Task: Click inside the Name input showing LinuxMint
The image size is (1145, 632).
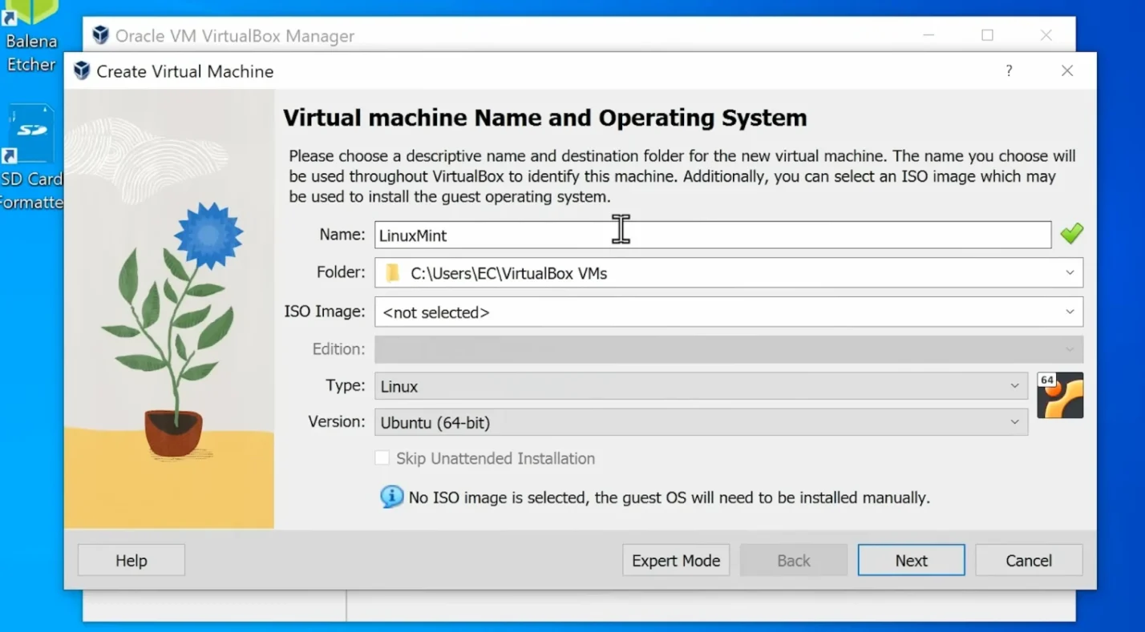Action: pos(561,235)
